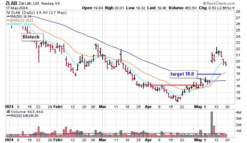This screenshot has height=143, width=247.
Task: Click the Volume 463.5K header value
Action: pos(183,8)
